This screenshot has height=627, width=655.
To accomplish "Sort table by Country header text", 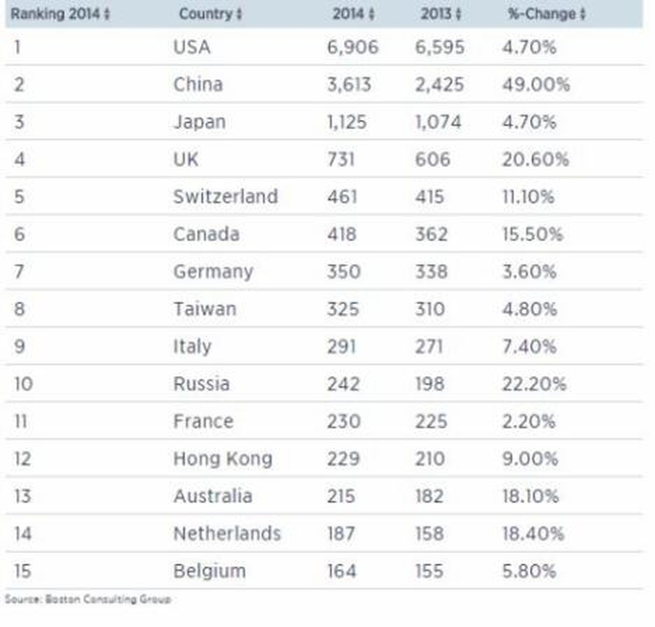I will [x=206, y=15].
